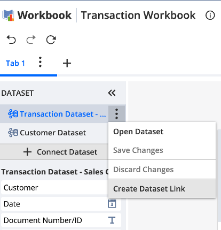Click the Workbook logo icon
Screen dimensions: 221x230
(x=8, y=16)
